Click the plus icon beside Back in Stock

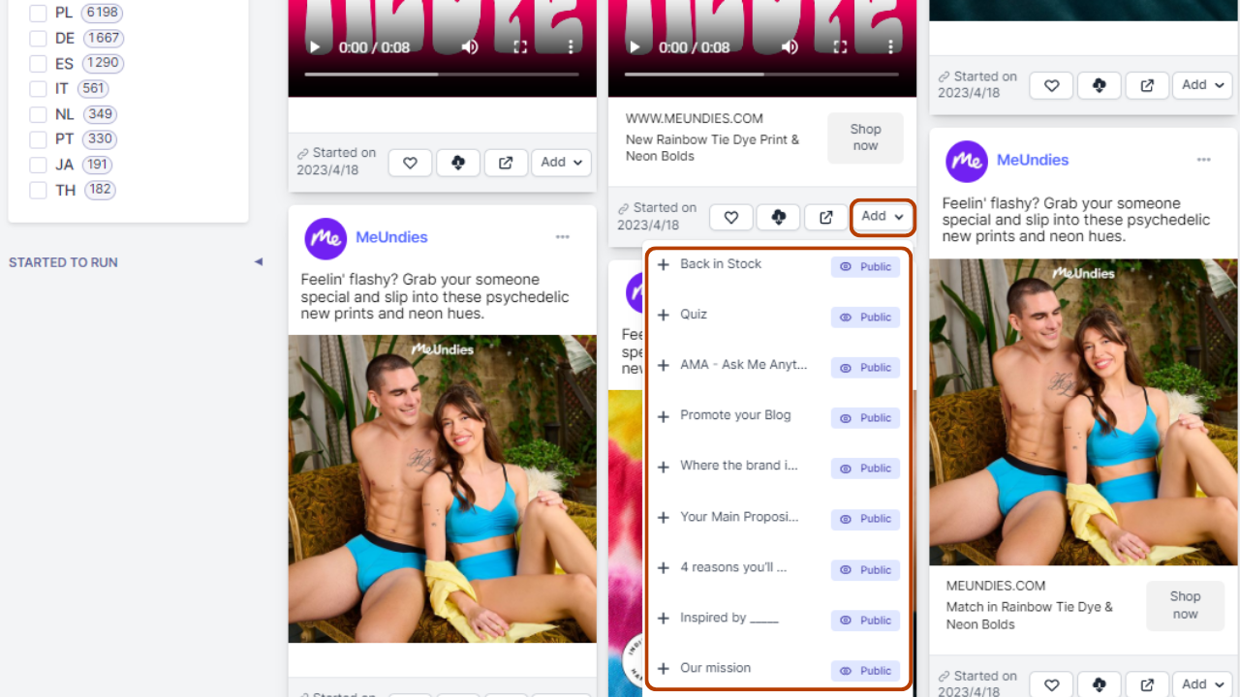pos(664,264)
